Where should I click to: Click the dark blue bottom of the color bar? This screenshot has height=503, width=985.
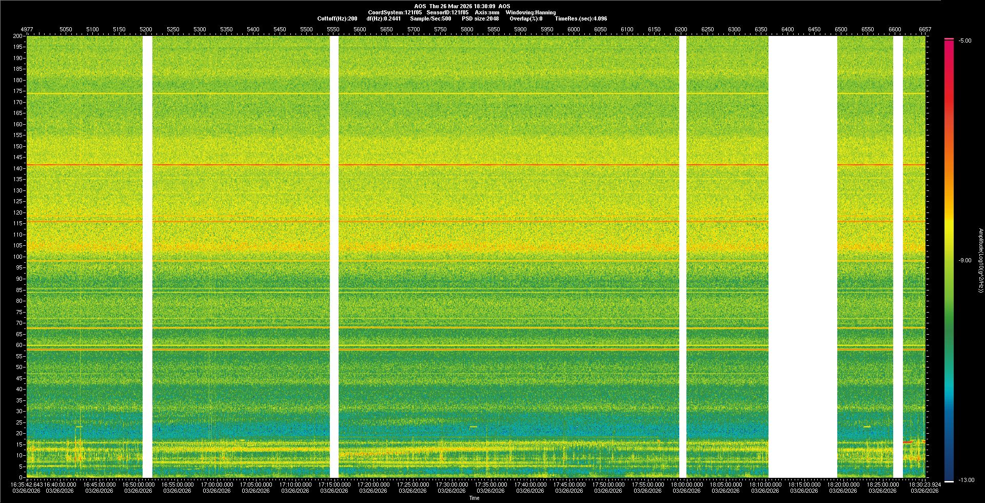click(949, 475)
